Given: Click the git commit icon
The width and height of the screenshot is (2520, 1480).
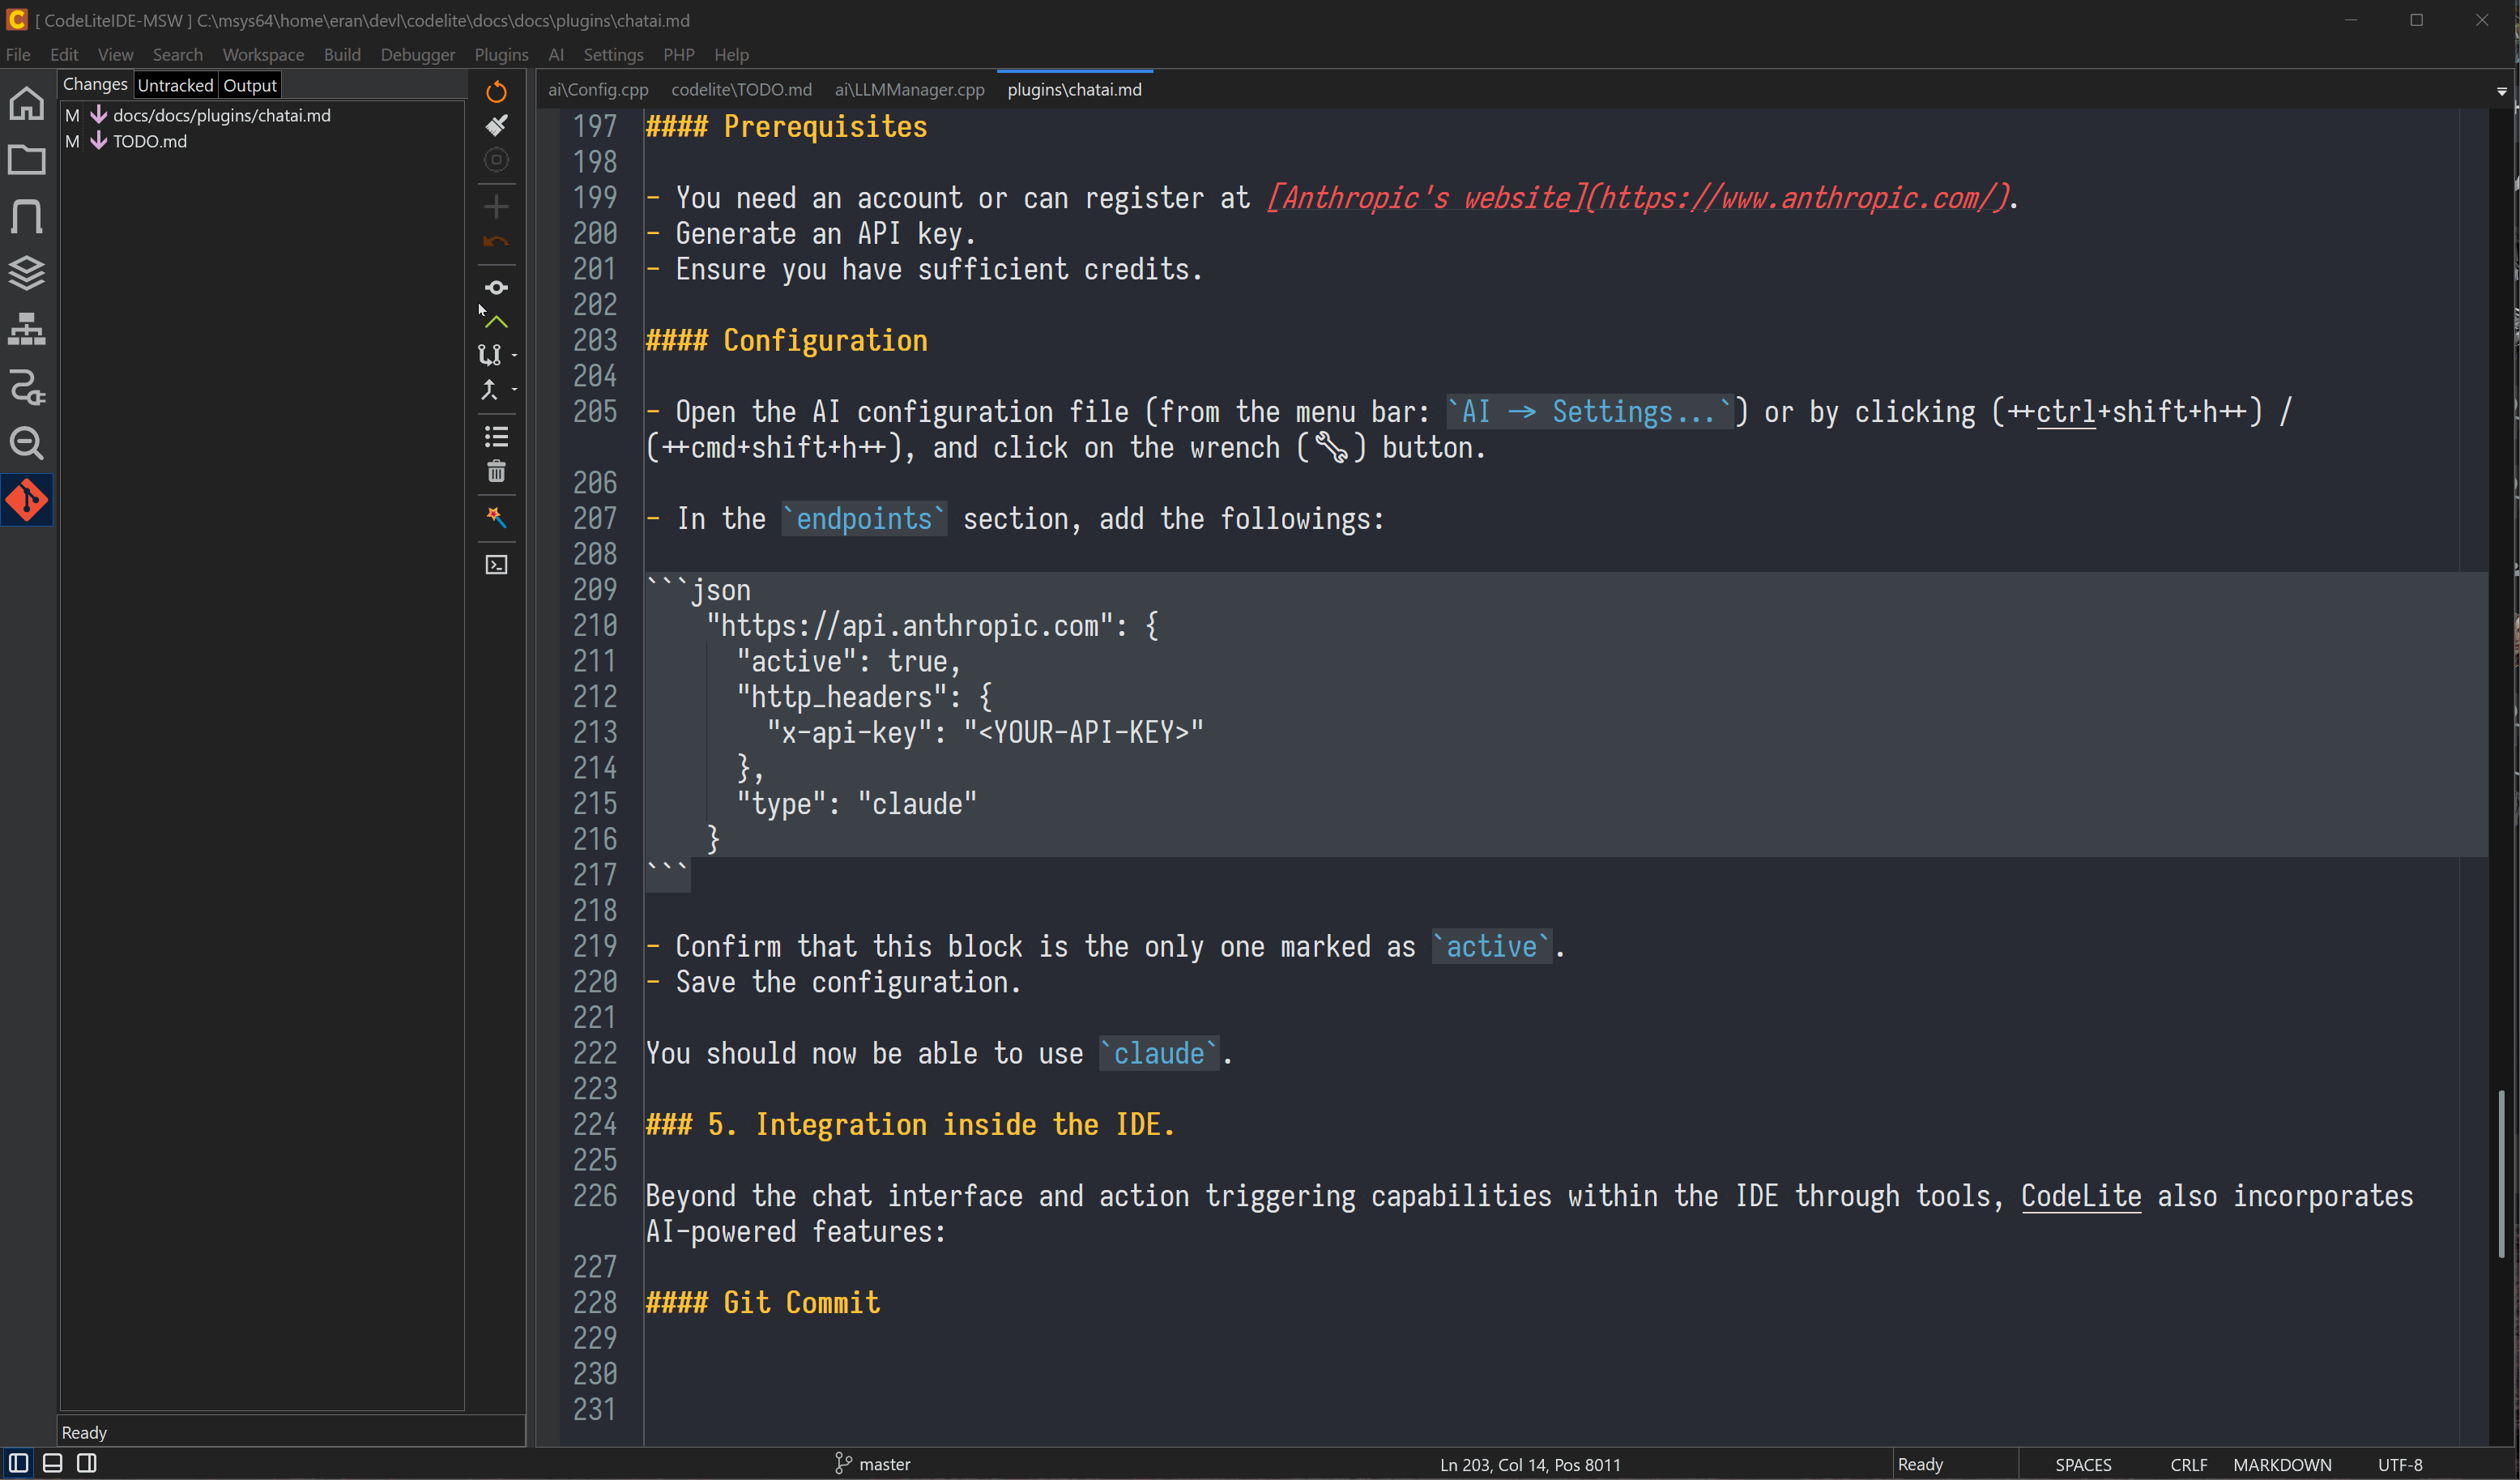Looking at the screenshot, I should click(496, 288).
